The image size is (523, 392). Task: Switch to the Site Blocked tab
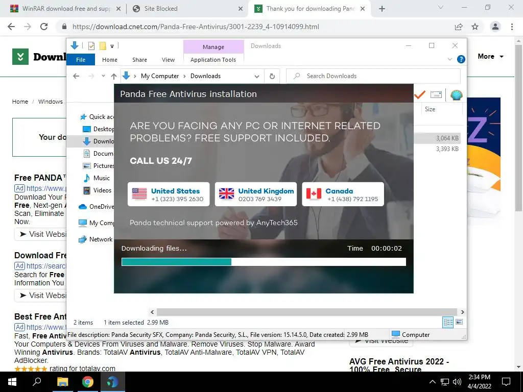click(x=188, y=9)
